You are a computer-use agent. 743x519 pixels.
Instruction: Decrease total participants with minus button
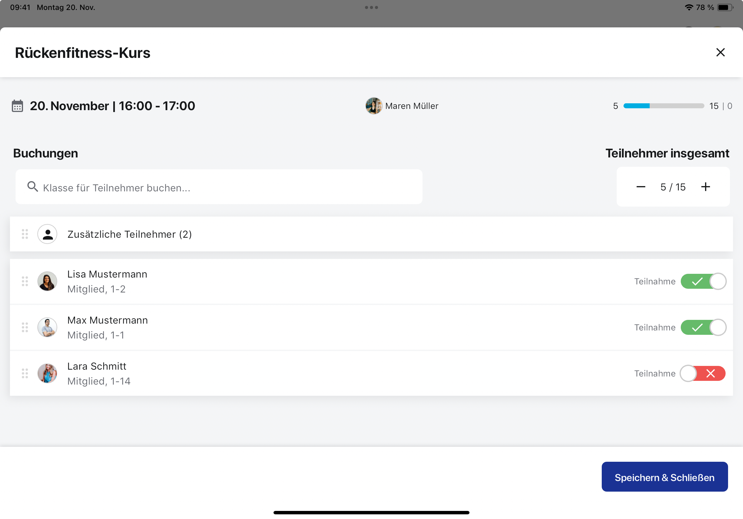[640, 187]
